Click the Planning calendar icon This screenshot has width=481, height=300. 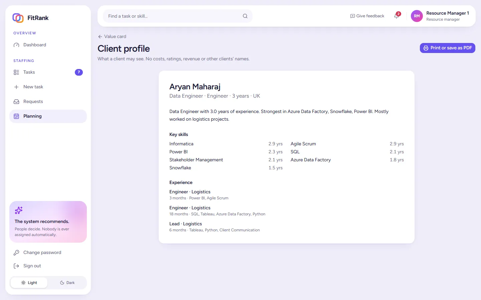(16, 116)
